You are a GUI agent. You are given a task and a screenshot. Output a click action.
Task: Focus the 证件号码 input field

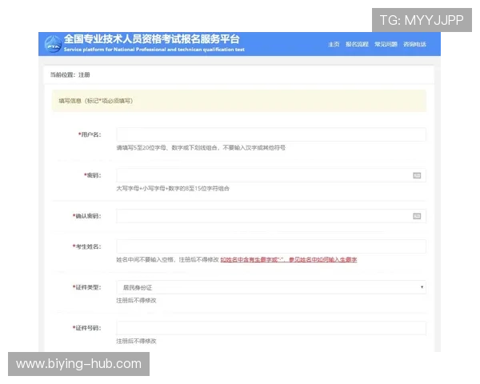tap(271, 328)
